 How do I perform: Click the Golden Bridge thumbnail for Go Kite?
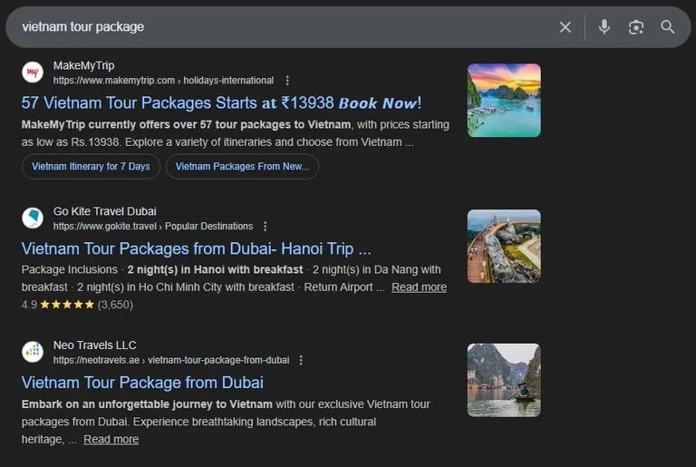504,246
